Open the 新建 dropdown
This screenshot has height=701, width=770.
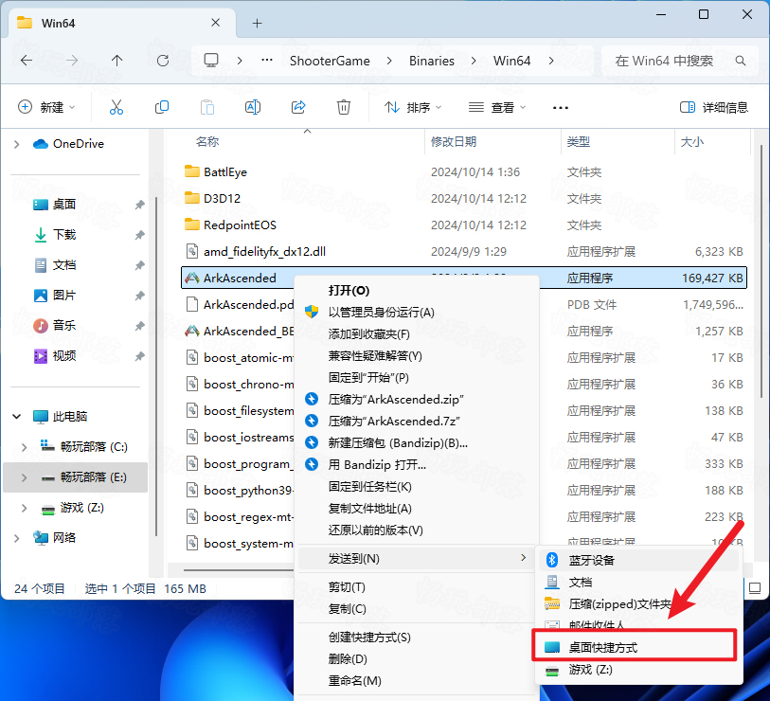point(46,107)
